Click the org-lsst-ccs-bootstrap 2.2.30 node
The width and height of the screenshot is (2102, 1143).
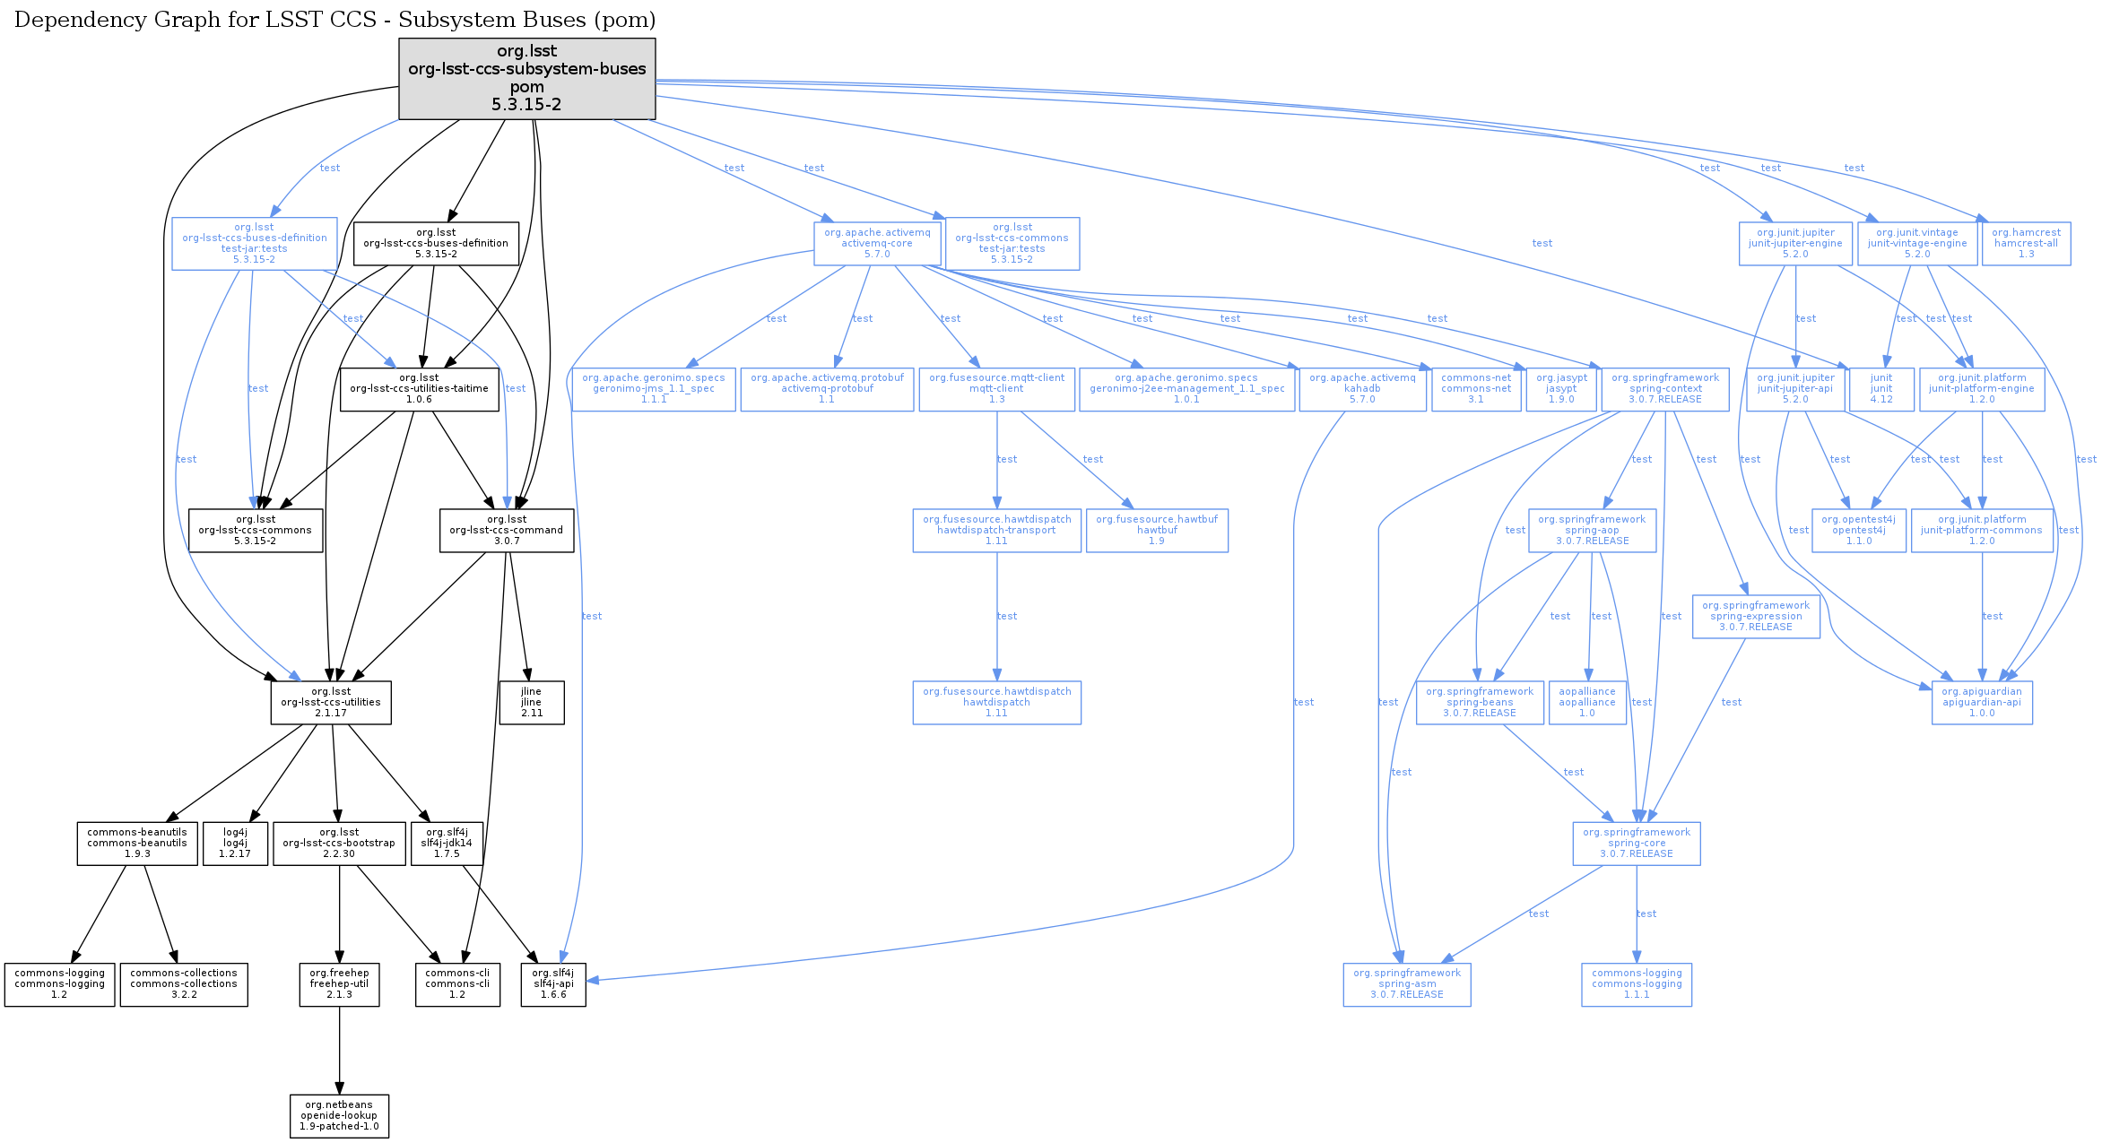coord(338,843)
